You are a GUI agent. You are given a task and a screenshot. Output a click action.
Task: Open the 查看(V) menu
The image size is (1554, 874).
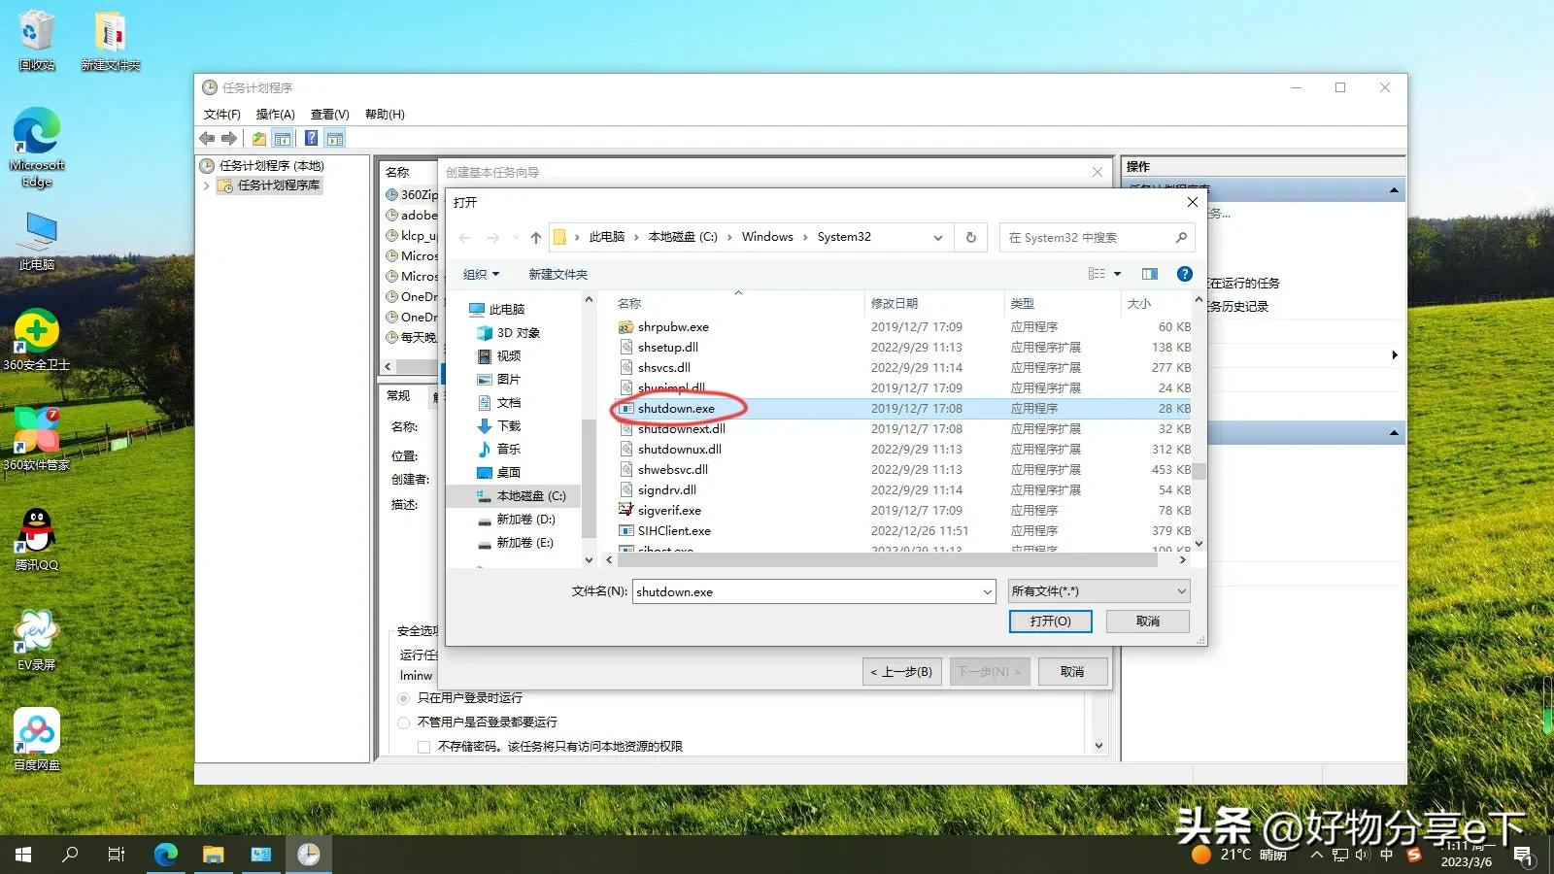(x=329, y=114)
